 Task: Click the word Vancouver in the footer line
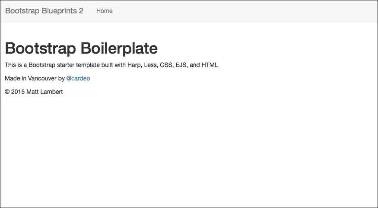tap(42, 78)
